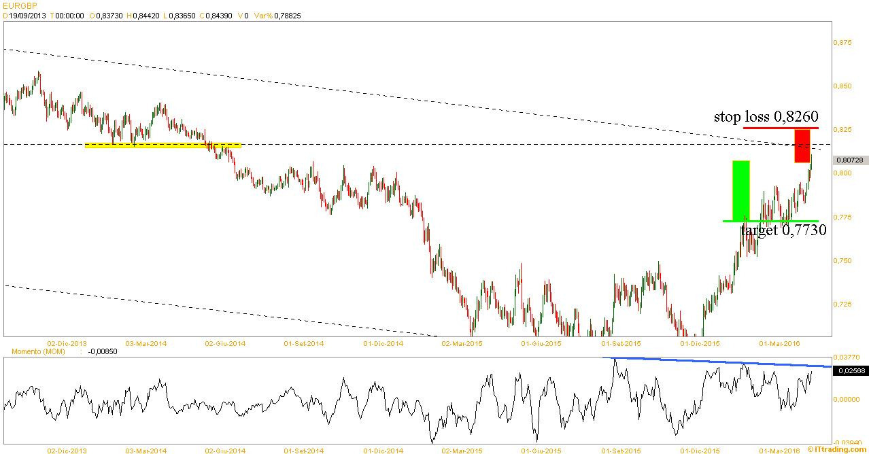
Task: Click the 'stop loss 0,8260' annotation text
Action: (x=766, y=116)
